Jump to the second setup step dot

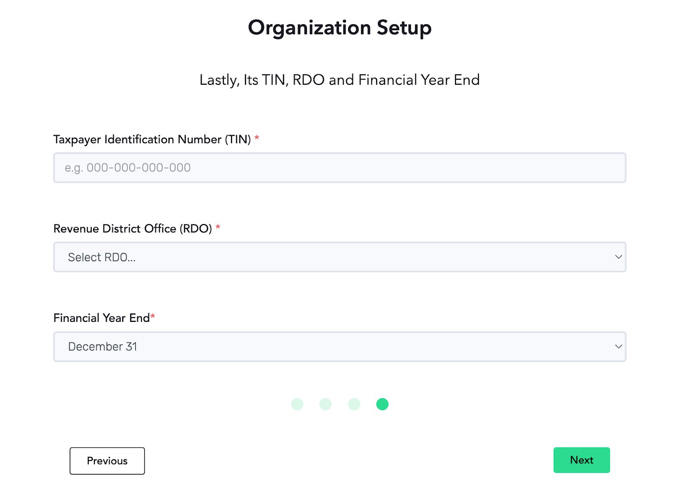326,404
